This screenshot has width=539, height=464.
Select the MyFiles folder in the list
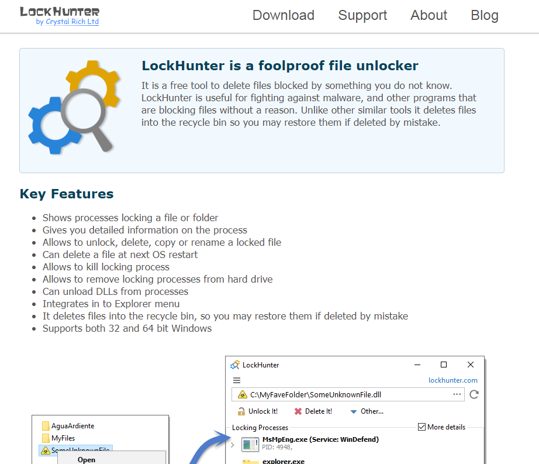tap(63, 438)
